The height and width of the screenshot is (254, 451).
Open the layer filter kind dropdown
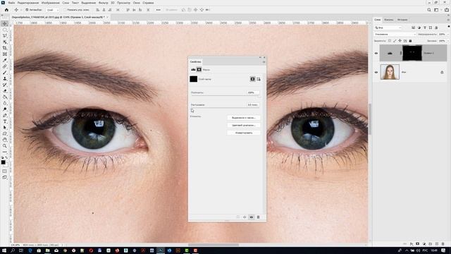coord(388,28)
